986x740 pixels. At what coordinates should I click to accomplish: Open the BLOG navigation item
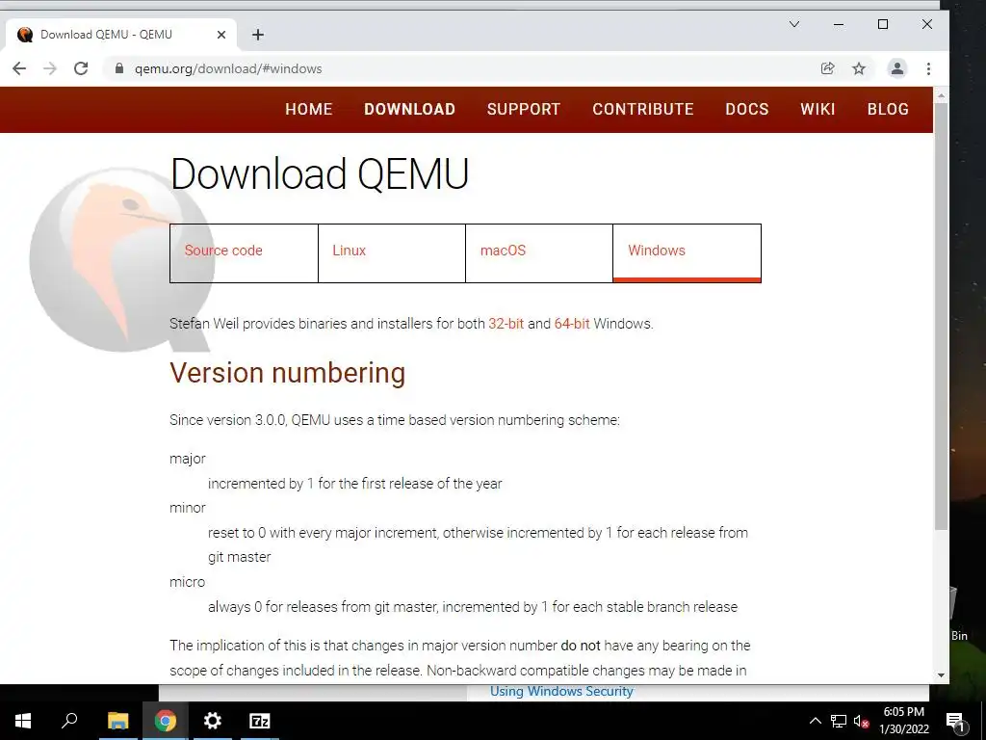click(888, 109)
